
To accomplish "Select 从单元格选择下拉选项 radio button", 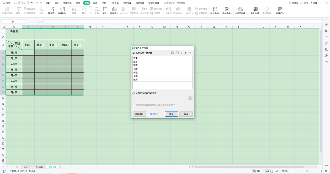I will click(134, 93).
